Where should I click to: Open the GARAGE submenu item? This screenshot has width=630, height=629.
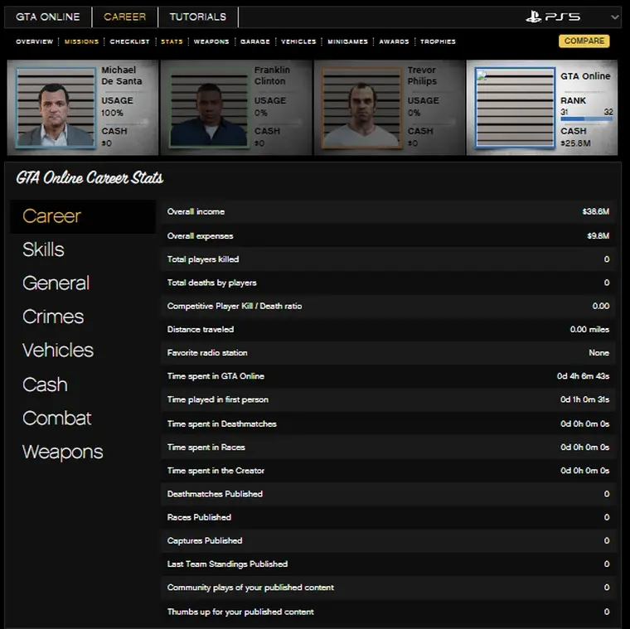(x=255, y=41)
